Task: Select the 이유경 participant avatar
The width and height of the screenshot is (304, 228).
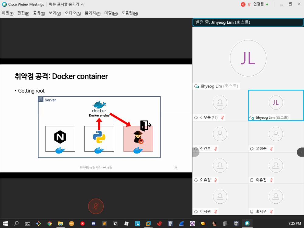Action: [220, 165]
